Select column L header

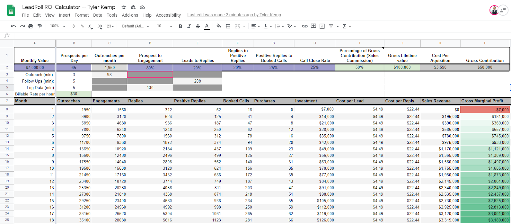click(485, 43)
